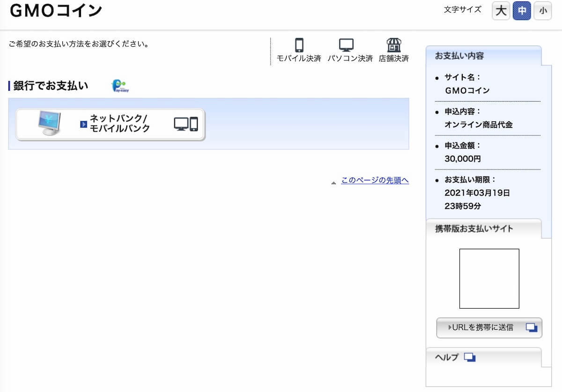
Task: Click the モバイル決済 phone icon
Action: [x=299, y=45]
